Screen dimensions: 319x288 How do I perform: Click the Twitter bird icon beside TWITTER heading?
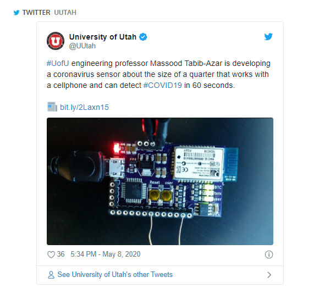coord(16,13)
